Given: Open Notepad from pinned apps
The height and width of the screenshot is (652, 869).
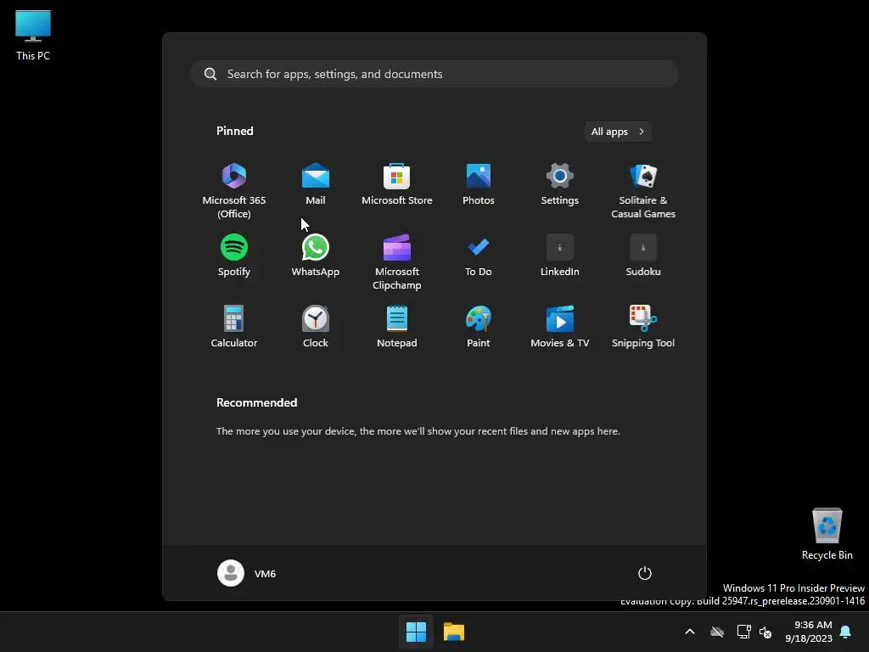Looking at the screenshot, I should tap(397, 327).
